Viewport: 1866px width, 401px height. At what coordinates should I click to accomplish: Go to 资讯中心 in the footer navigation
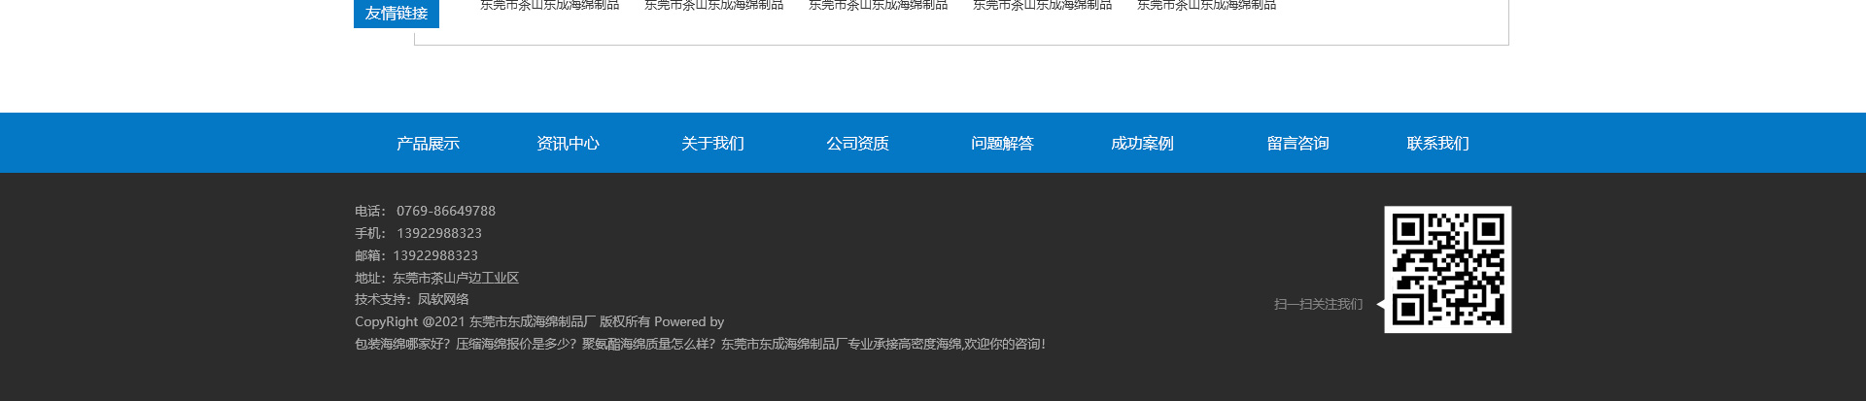coord(568,144)
